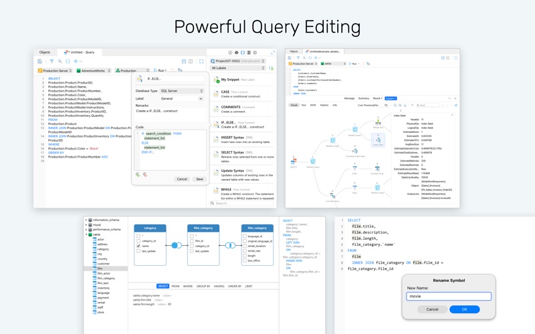Click OK in Rename Symbol dialog
Screen dimensions: 535x334
tap(464, 309)
